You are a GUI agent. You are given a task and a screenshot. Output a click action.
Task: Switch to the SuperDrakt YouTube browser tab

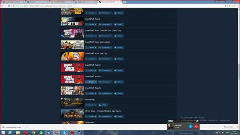click(13, 2)
